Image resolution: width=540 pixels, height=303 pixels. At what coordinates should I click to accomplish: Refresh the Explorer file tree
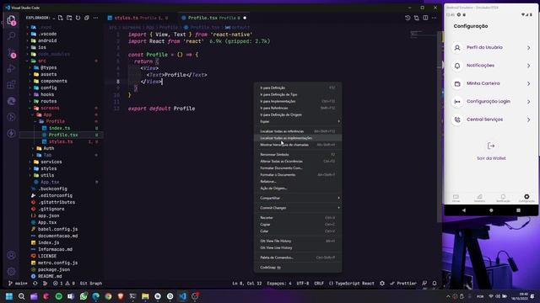click(x=78, y=18)
